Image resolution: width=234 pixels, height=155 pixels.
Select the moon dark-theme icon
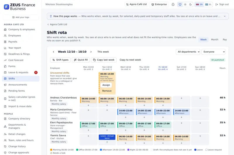coord(190,4)
